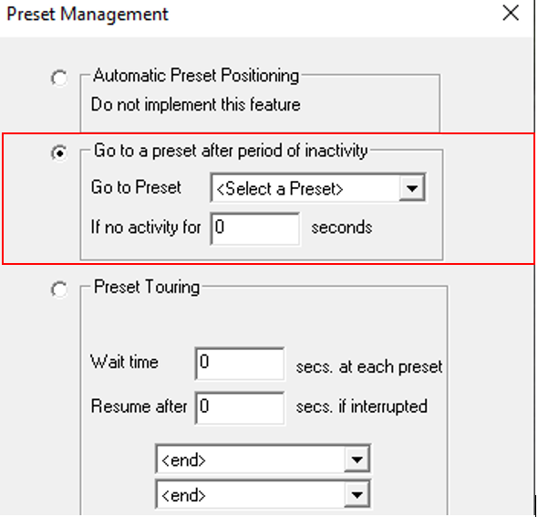Enable the Preset Touring radio option
Screen dimensions: 538x517
click(x=59, y=290)
